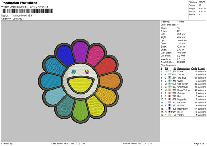Screen dimensions: 207x146
Task: Select the Down value '13.5 mm'
Action: tap(181, 43)
